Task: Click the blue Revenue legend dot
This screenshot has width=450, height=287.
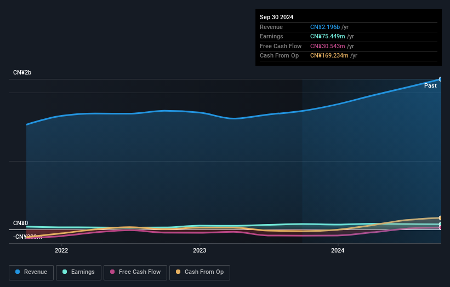Action: coord(18,272)
